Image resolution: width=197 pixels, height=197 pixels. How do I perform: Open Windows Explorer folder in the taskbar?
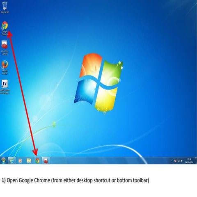(x=29, y=161)
